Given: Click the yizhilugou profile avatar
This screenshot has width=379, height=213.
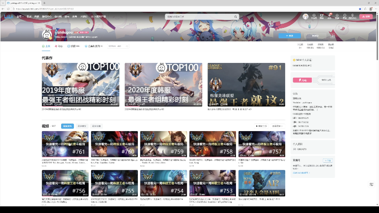Looking at the screenshot, I should [x=47, y=35].
